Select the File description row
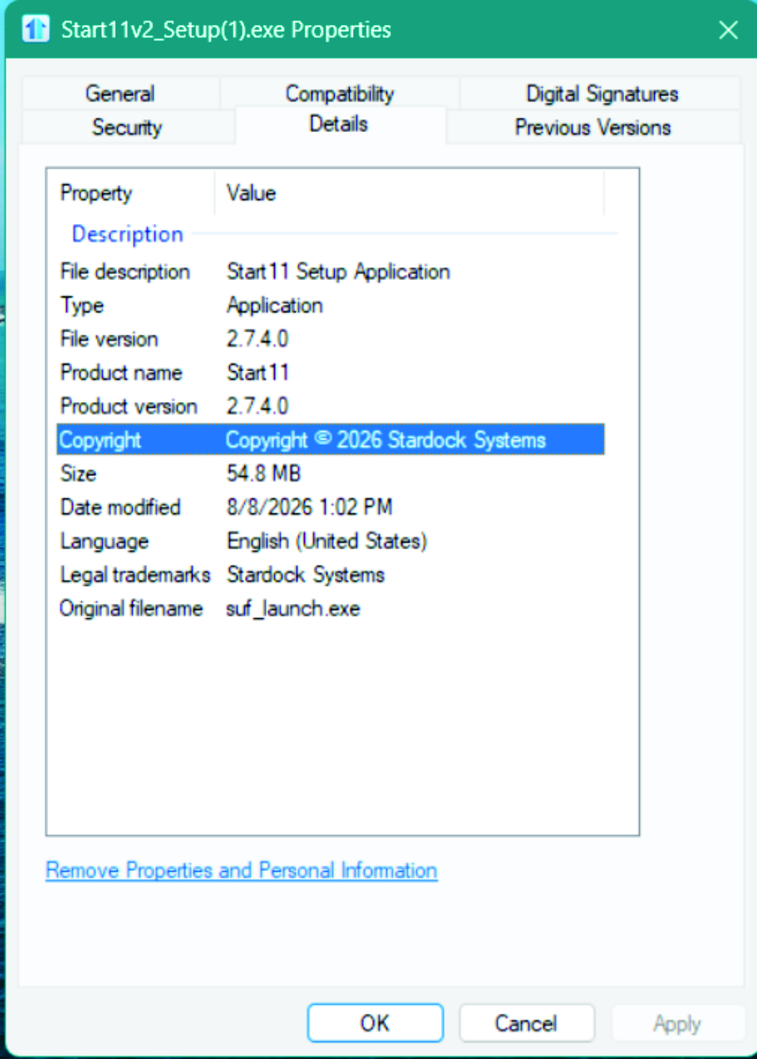The height and width of the screenshot is (1059, 757). pos(330,271)
